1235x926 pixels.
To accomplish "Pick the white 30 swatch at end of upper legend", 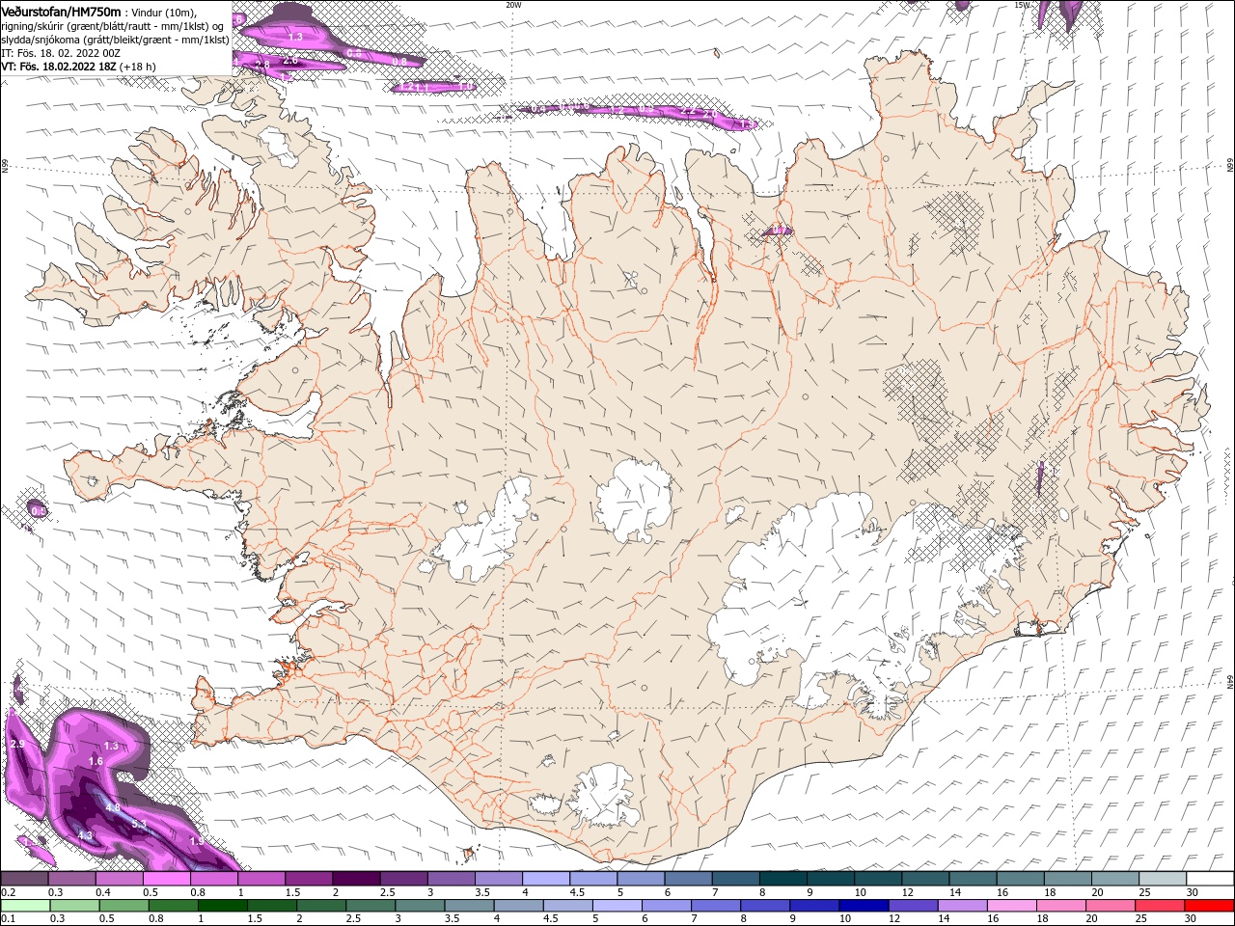I will (1209, 879).
